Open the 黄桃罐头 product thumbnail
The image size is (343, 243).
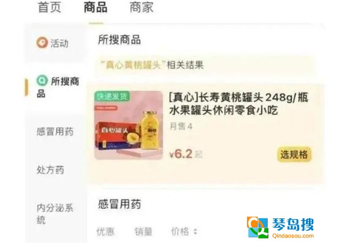[129, 125]
